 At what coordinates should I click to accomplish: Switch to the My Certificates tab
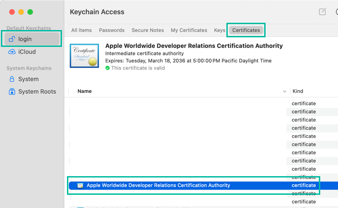click(189, 30)
